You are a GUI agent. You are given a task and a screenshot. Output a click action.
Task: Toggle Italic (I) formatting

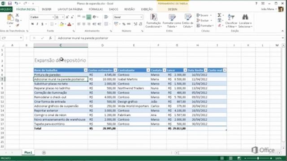[37, 24]
